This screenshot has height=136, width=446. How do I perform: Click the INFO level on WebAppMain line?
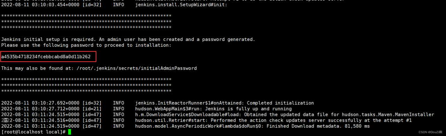tap(118, 109)
